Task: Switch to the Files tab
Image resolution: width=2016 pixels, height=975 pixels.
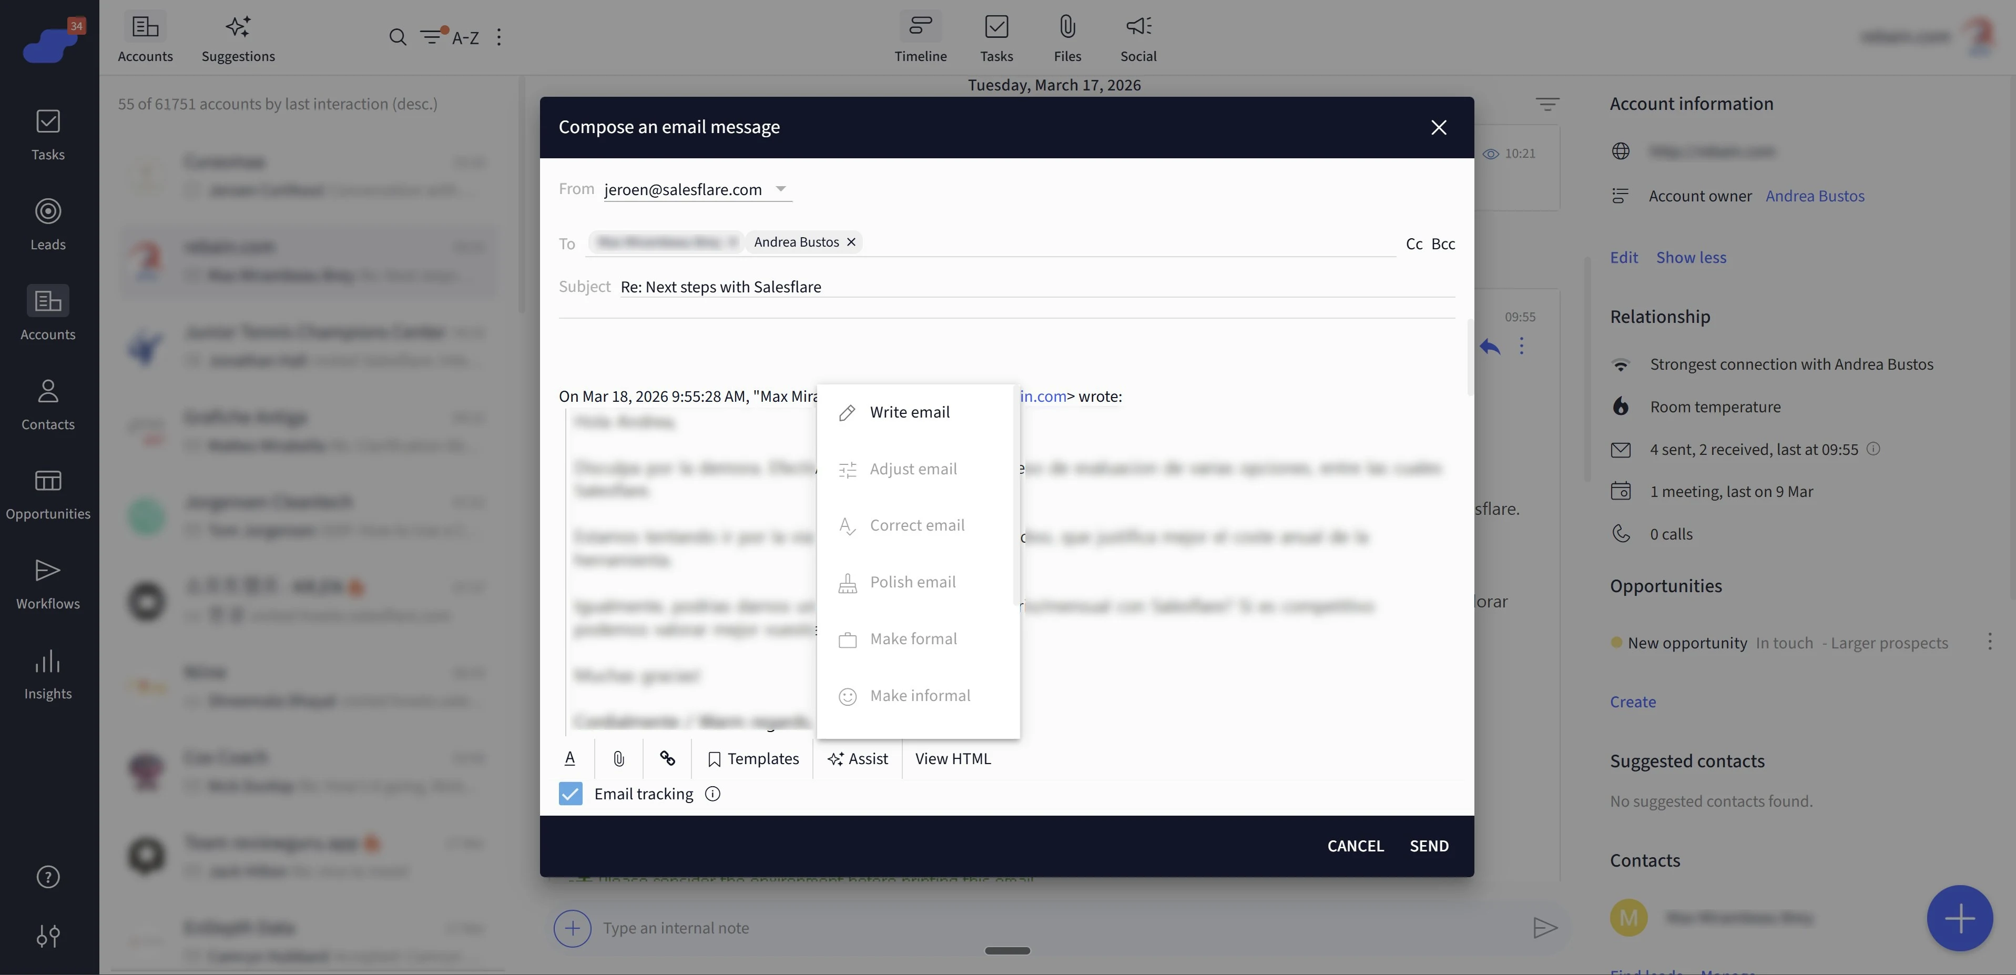Action: click(1067, 37)
